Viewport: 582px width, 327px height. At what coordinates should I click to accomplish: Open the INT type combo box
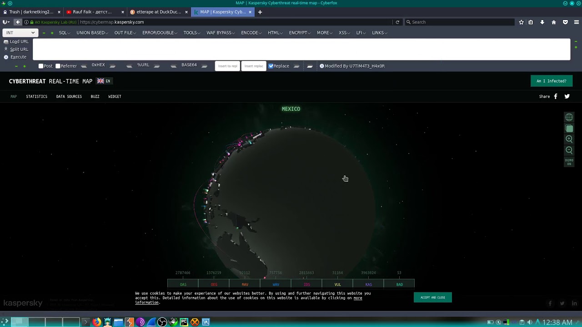point(20,33)
